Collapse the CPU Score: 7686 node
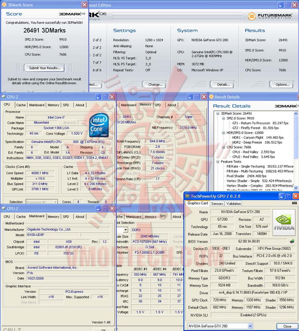299x331 pixels. 223,147
